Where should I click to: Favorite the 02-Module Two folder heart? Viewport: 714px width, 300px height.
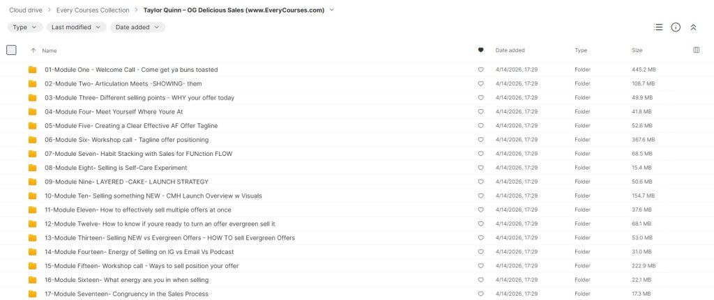point(480,84)
